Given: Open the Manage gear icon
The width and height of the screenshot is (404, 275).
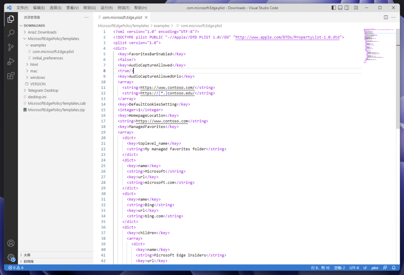Looking at the screenshot, I should pyautogui.click(x=11, y=257).
